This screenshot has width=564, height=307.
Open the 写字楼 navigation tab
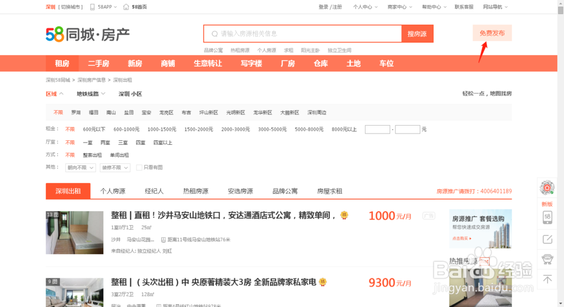coord(252,64)
